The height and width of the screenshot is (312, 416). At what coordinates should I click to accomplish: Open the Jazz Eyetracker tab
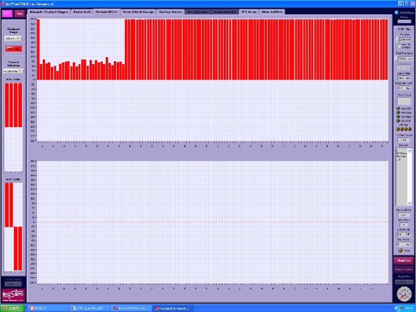click(198, 12)
